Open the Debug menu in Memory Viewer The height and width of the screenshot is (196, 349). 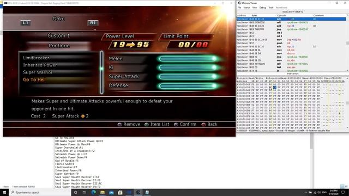tap(263, 8)
